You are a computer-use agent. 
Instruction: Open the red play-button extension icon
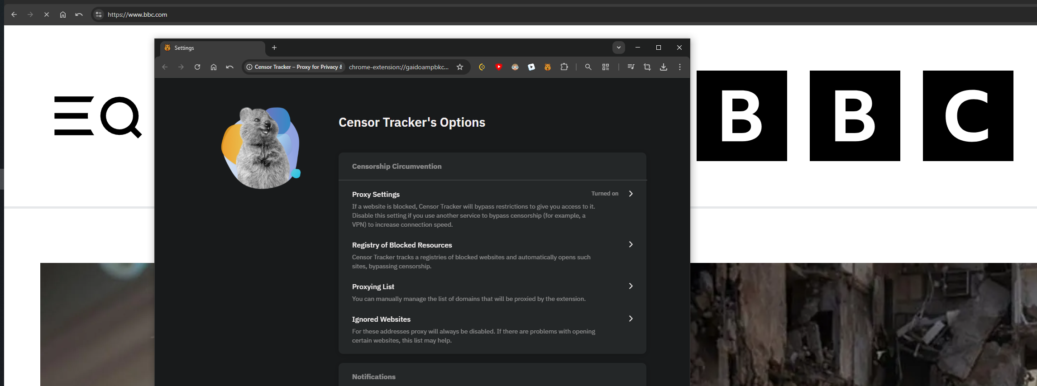(x=499, y=67)
